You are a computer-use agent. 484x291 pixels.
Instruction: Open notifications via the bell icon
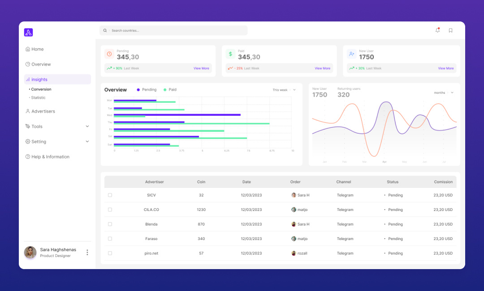(437, 30)
